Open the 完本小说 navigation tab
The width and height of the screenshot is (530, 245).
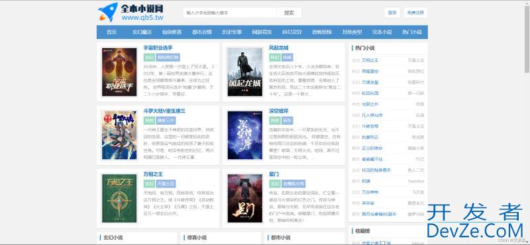(382, 32)
